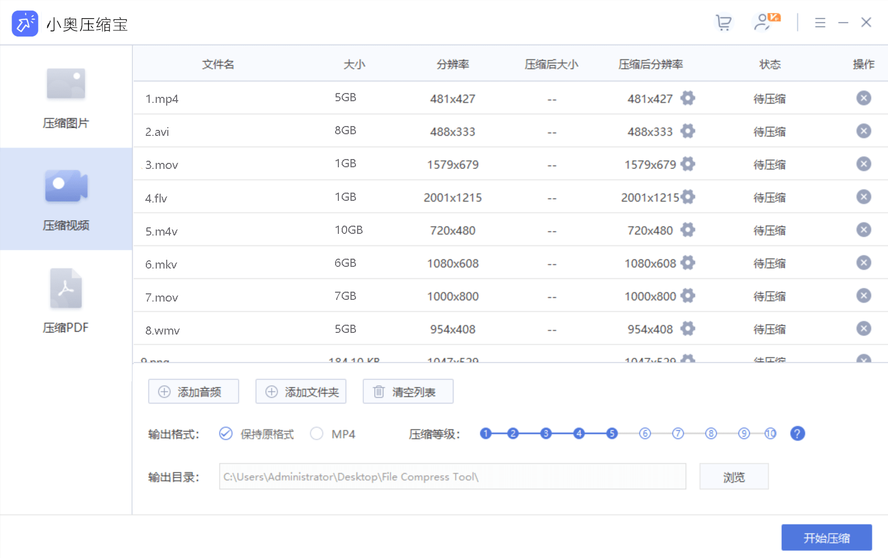
Task: Open resolution settings gear for 1.mp4
Action: [x=688, y=99]
